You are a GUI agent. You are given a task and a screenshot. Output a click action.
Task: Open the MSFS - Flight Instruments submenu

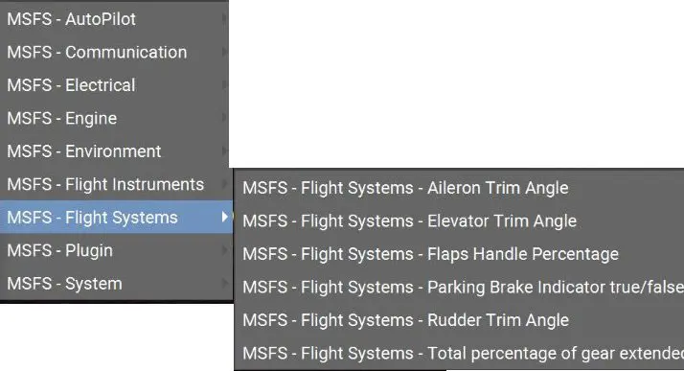pos(116,184)
